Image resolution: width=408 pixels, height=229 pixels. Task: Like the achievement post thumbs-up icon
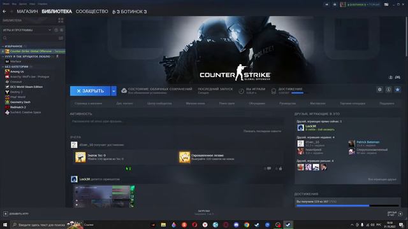pos(280,169)
